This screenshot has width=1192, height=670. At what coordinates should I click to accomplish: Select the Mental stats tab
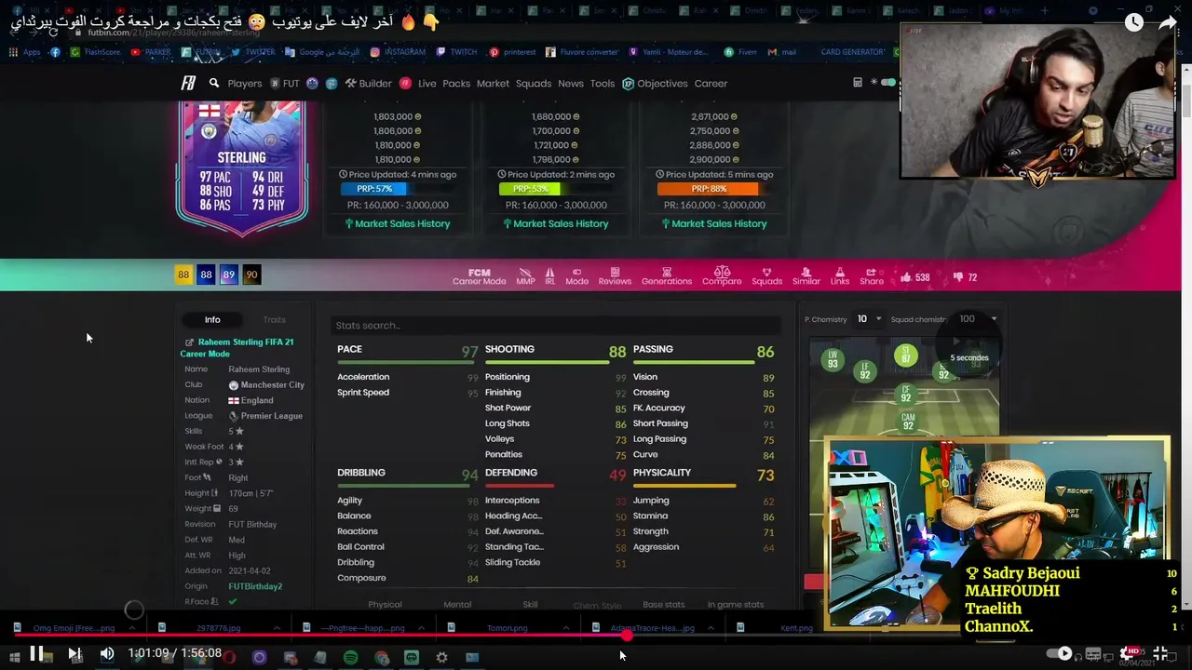pyautogui.click(x=457, y=605)
